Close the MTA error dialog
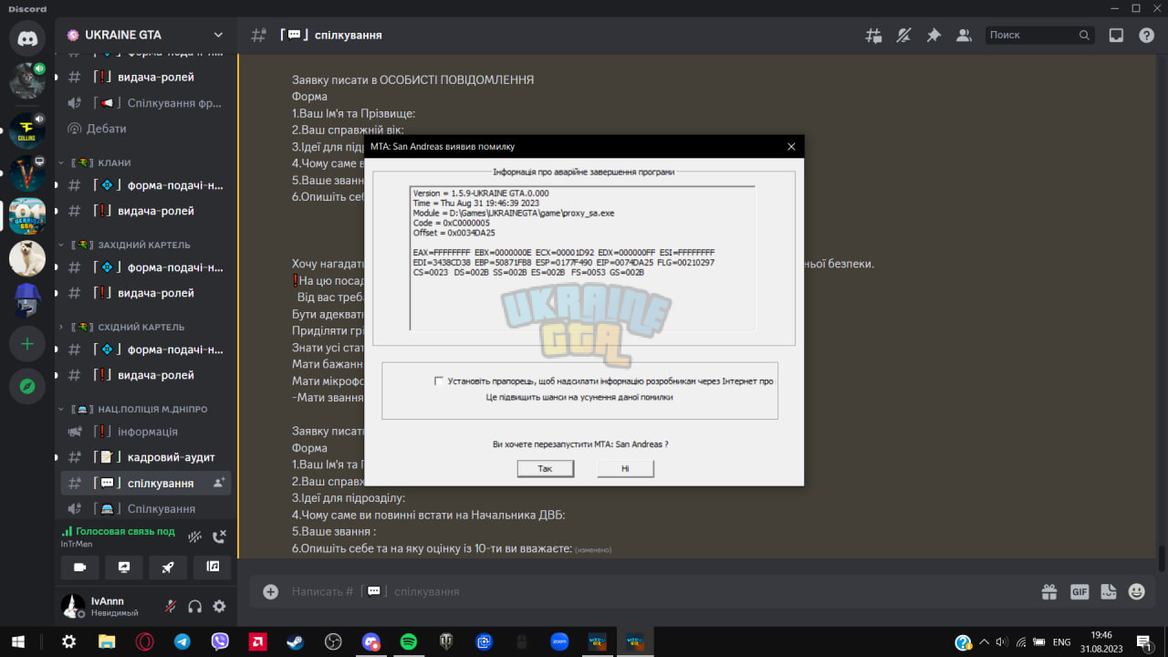This screenshot has width=1168, height=657. click(x=791, y=146)
